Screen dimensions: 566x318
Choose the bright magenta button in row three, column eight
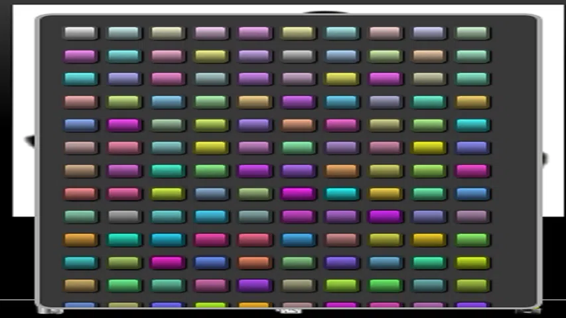coord(386,79)
